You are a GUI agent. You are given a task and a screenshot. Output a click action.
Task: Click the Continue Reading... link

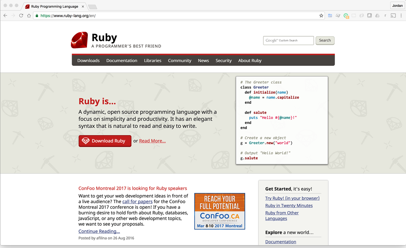(x=99, y=231)
